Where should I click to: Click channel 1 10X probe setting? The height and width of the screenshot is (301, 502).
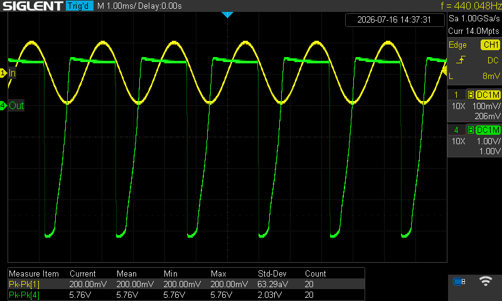pyautogui.click(x=458, y=106)
